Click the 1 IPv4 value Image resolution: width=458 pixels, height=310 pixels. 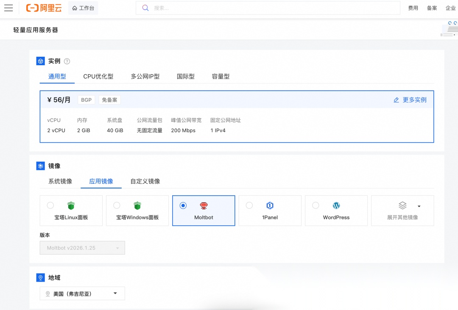218,130
